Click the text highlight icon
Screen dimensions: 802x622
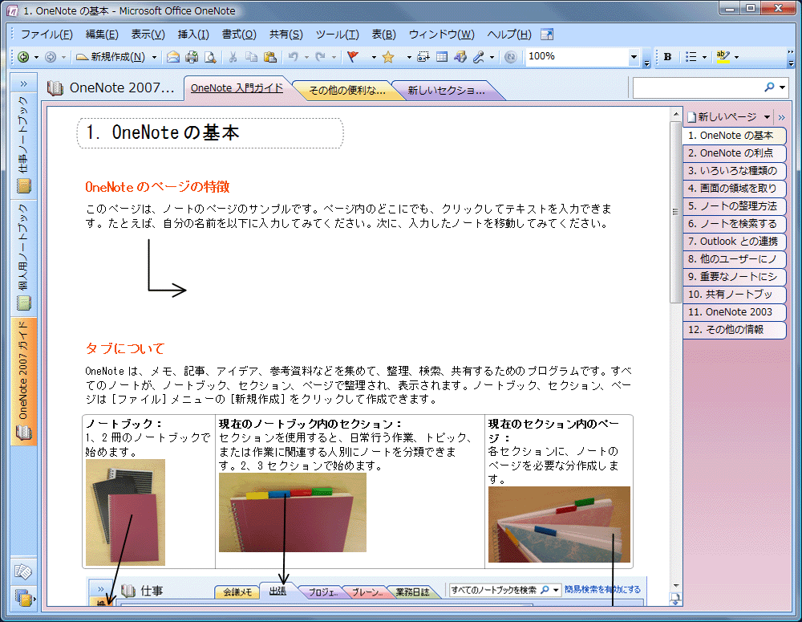tap(723, 57)
